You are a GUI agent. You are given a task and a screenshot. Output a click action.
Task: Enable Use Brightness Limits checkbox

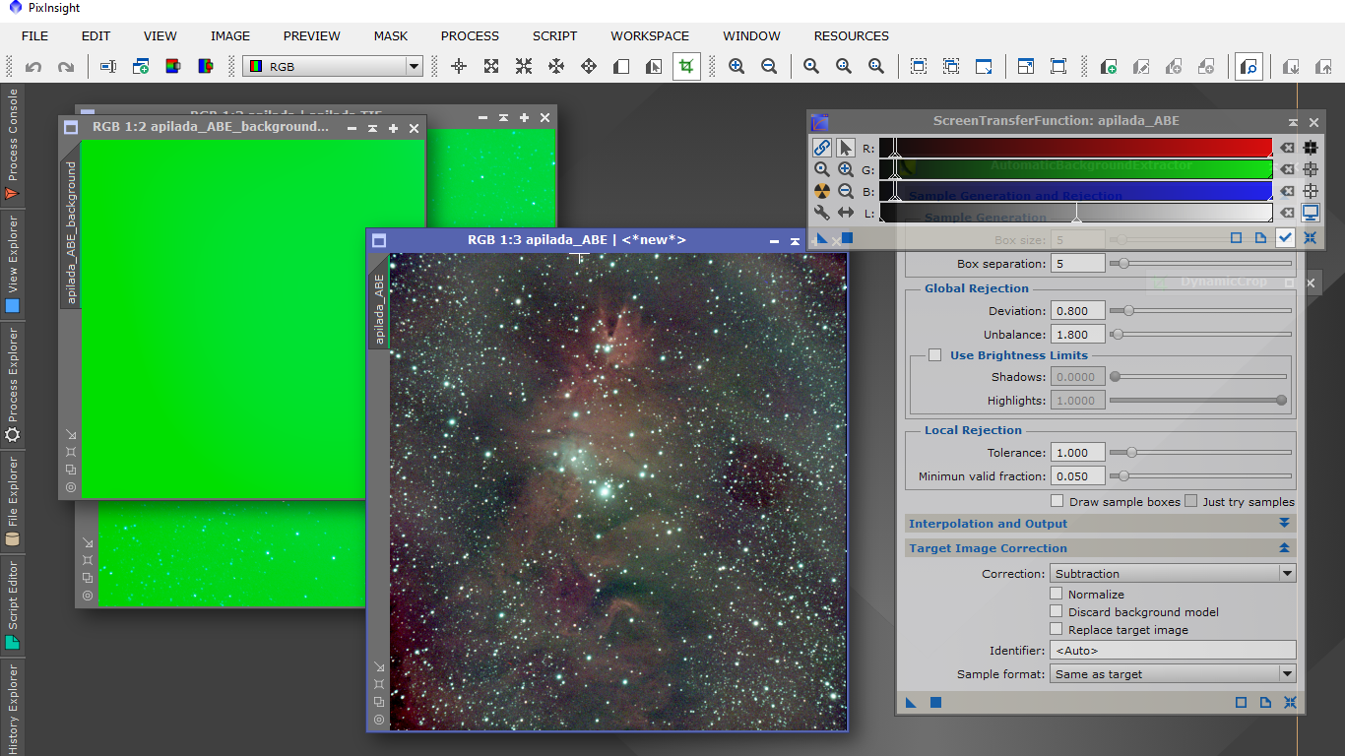(x=935, y=355)
